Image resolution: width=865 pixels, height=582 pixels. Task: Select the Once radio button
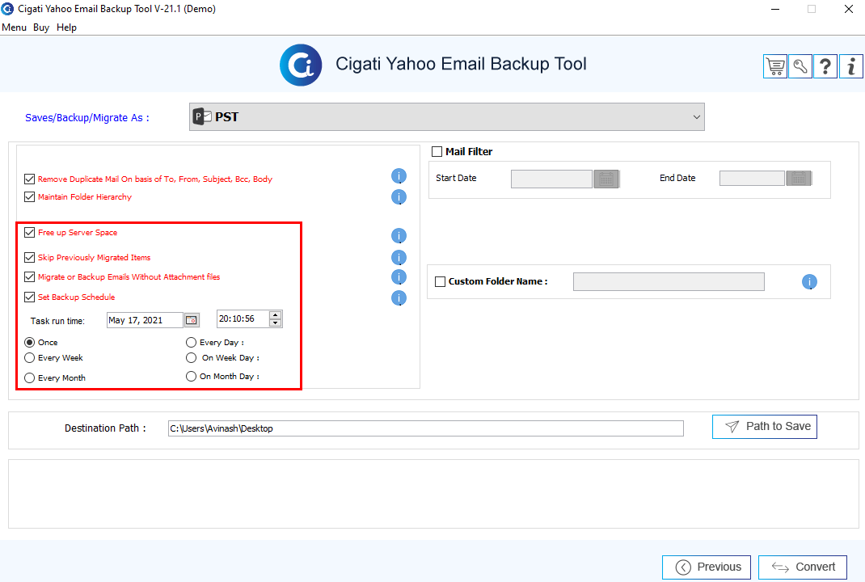coord(30,343)
